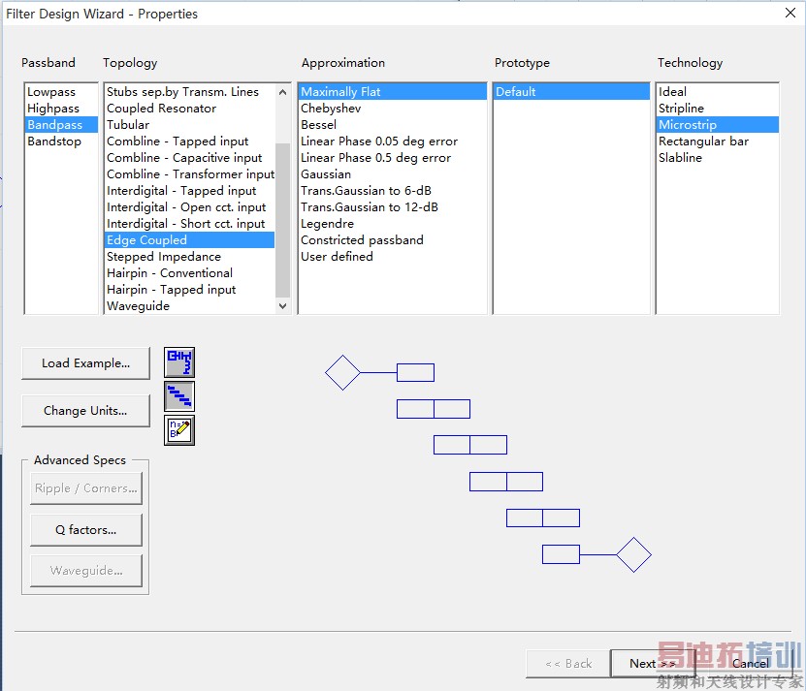This screenshot has width=806, height=691.
Task: Select Combline - Tapped input topology
Action: tap(190, 141)
